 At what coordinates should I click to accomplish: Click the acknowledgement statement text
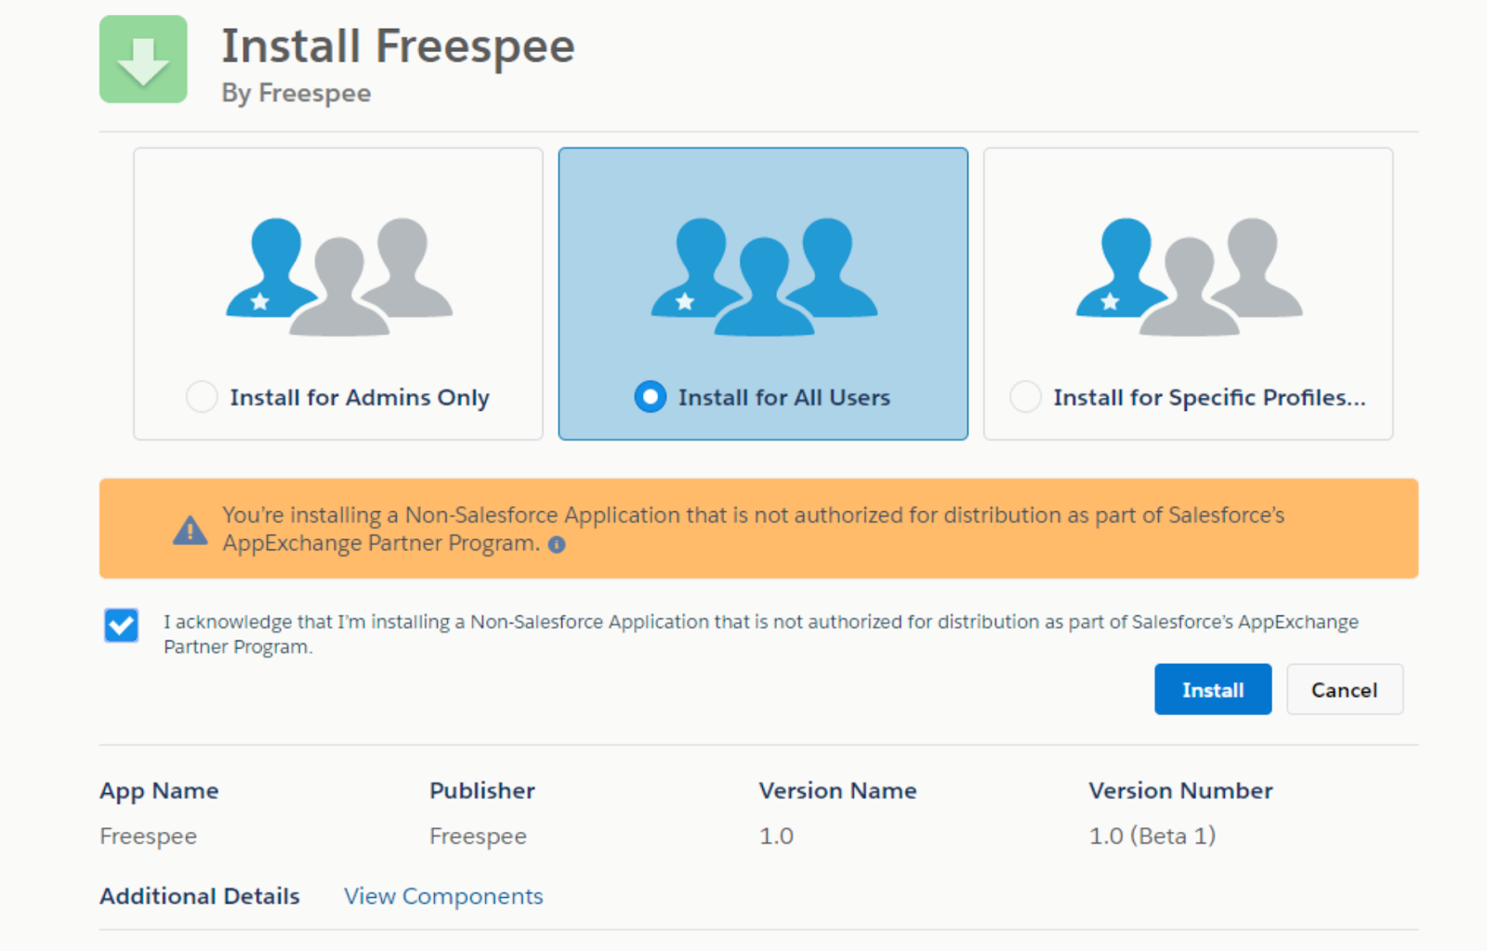[x=761, y=634]
